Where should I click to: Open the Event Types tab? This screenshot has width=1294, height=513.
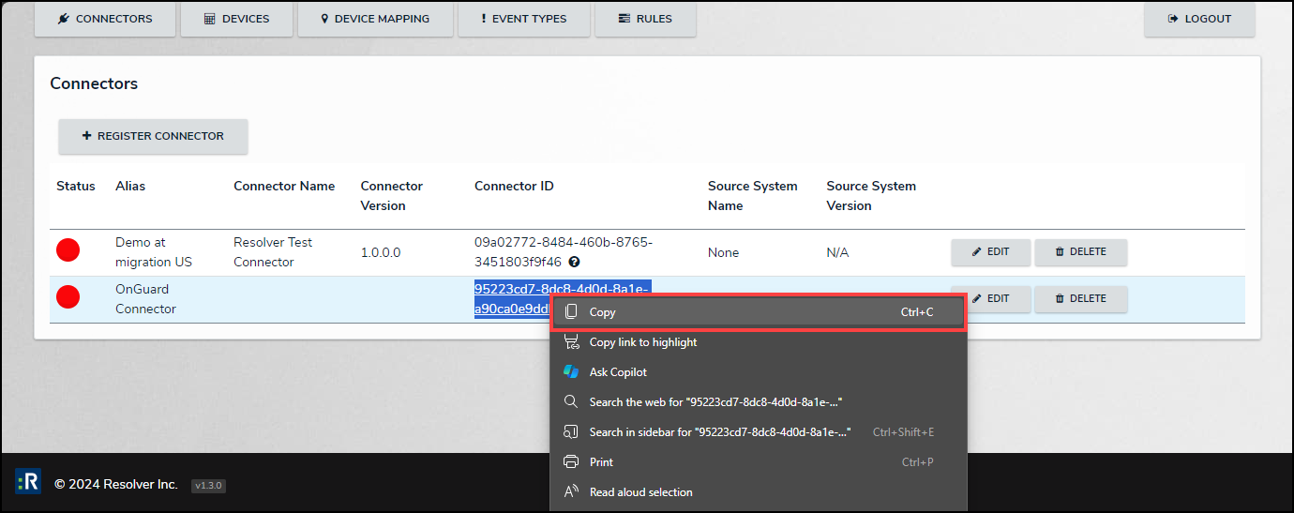pyautogui.click(x=524, y=19)
